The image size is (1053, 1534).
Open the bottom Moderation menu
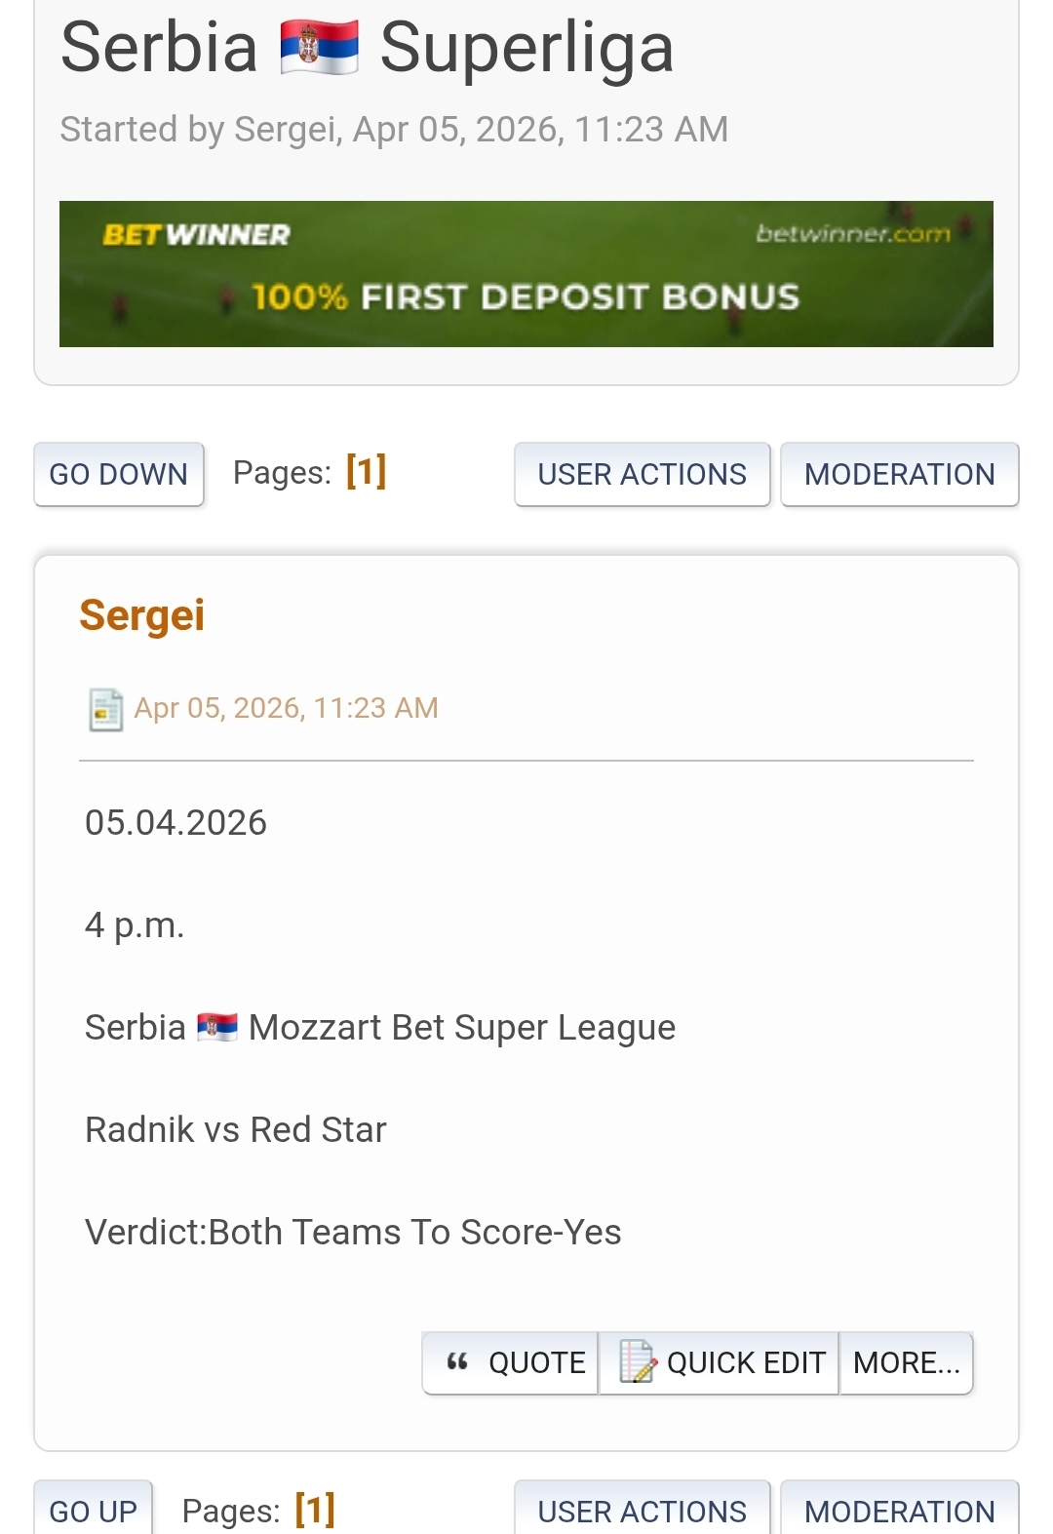[899, 1511]
